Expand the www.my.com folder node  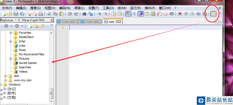(x=6, y=80)
